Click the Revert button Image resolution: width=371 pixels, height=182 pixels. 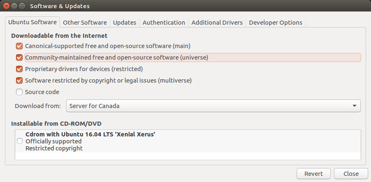click(313, 174)
